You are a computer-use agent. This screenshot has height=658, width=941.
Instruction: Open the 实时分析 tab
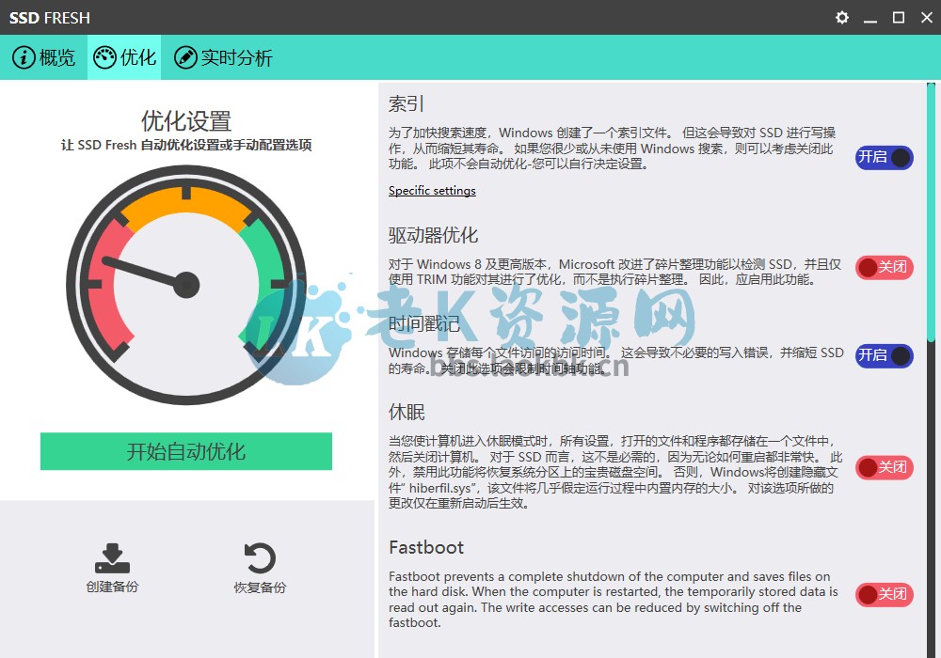click(224, 57)
